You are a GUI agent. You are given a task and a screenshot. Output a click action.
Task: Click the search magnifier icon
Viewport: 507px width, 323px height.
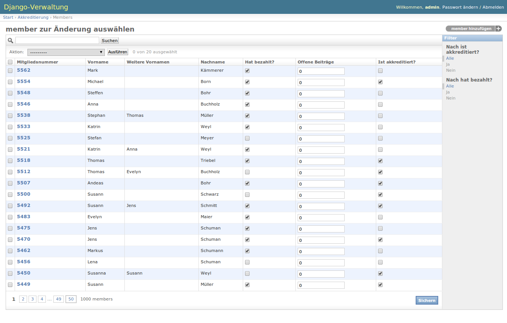[x=11, y=41]
